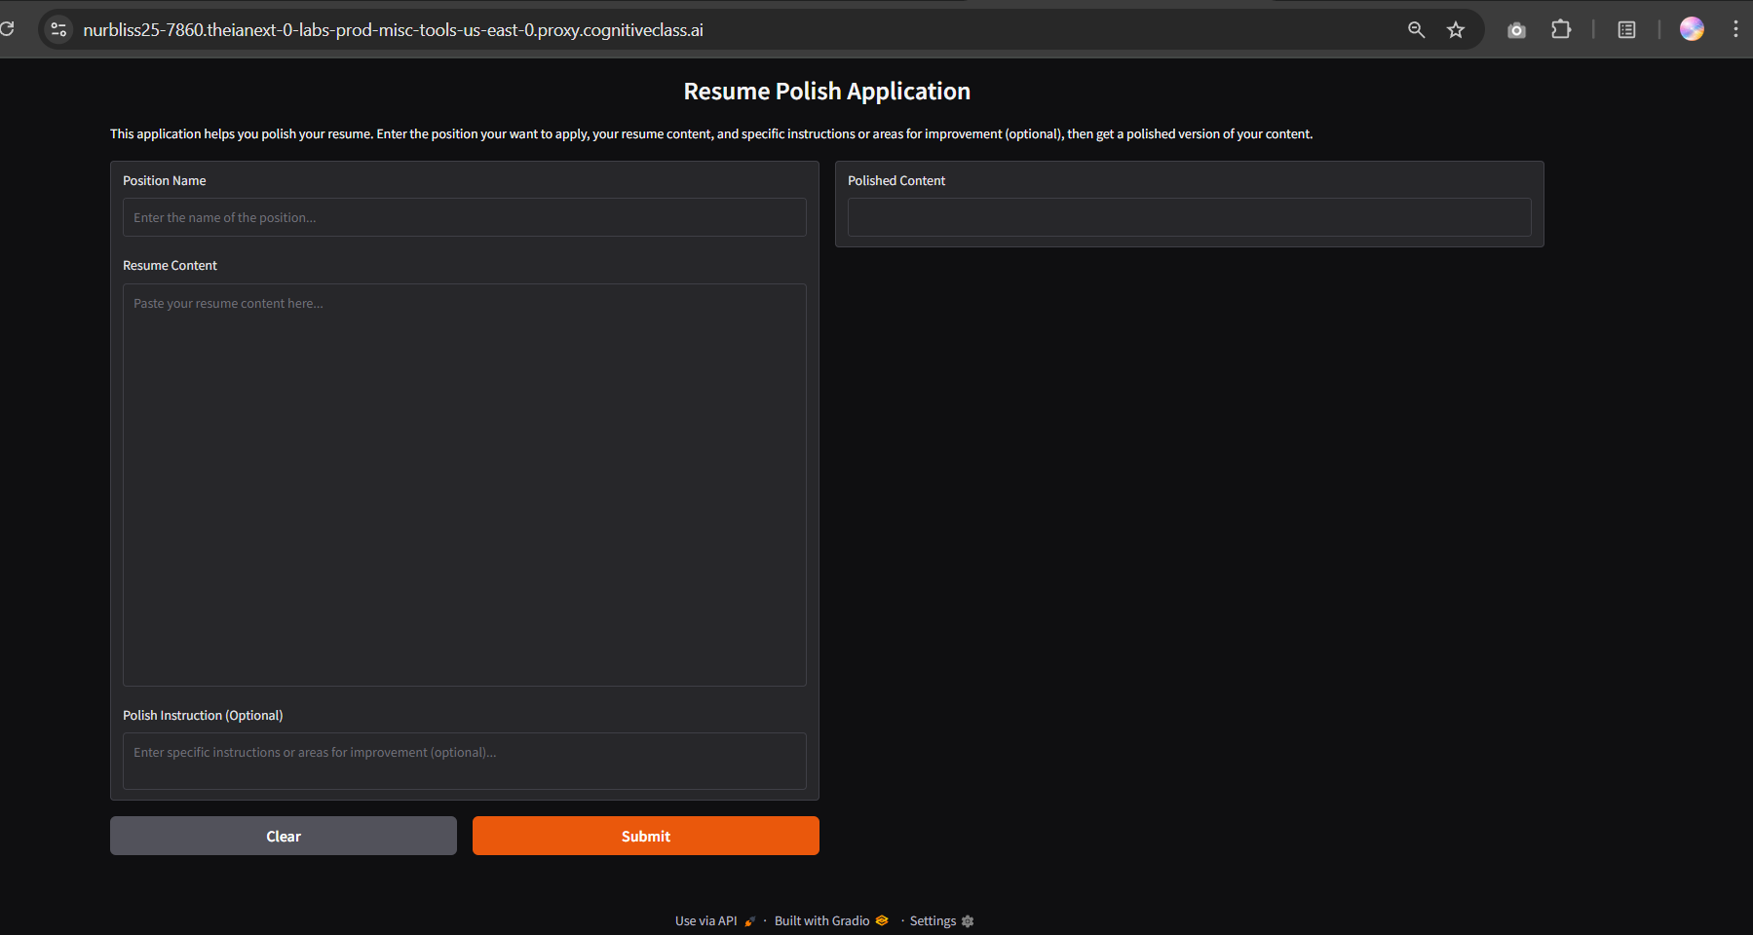Submit the resume with the orange button
This screenshot has height=935, width=1753.
pos(645,836)
